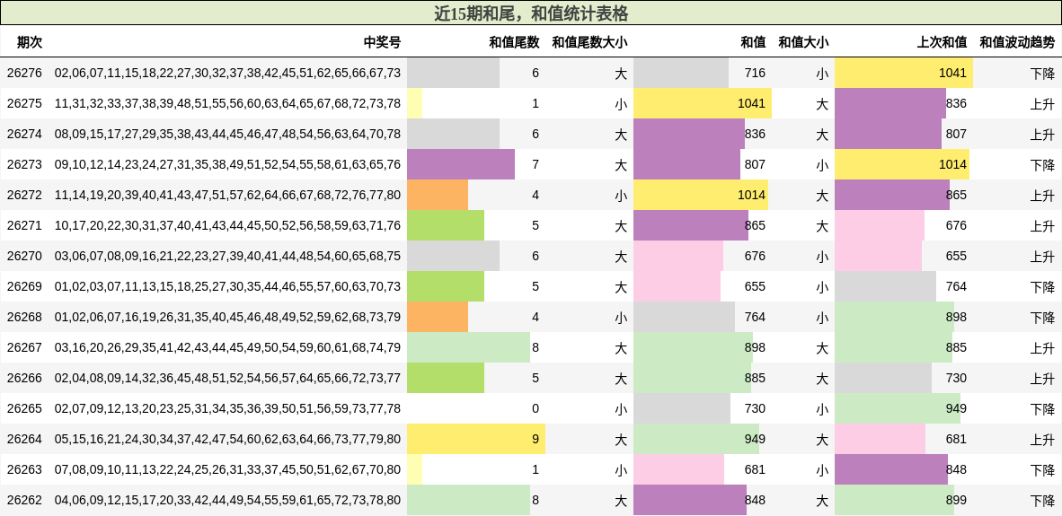
Task: Click period number 26275
Action: tap(24, 103)
